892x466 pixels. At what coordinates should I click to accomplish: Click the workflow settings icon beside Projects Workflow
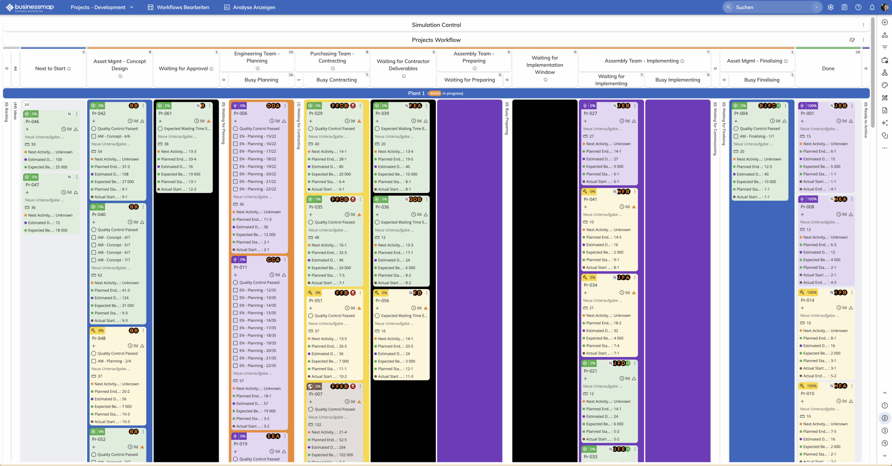click(x=852, y=40)
